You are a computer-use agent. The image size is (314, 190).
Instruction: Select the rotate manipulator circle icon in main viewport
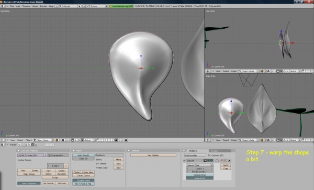tap(79, 140)
